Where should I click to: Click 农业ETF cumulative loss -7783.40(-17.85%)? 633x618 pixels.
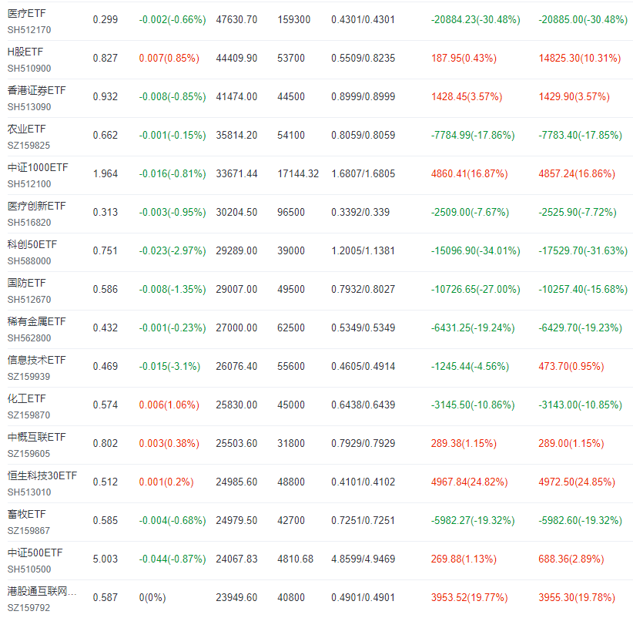[580, 136]
